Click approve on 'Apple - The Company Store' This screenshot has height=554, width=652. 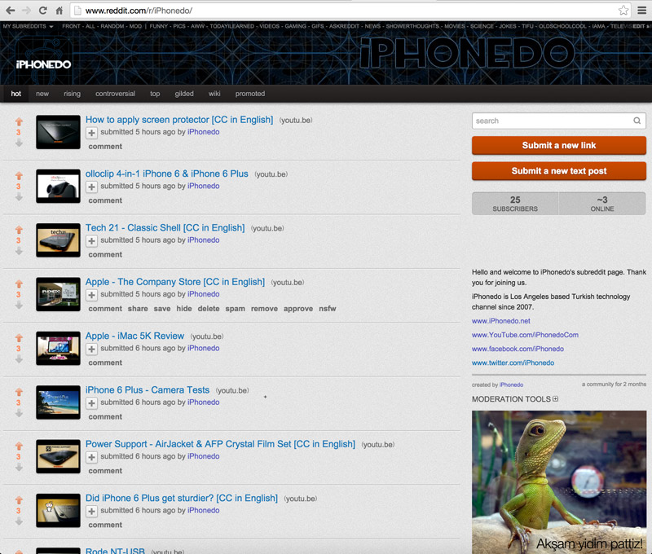(x=298, y=309)
